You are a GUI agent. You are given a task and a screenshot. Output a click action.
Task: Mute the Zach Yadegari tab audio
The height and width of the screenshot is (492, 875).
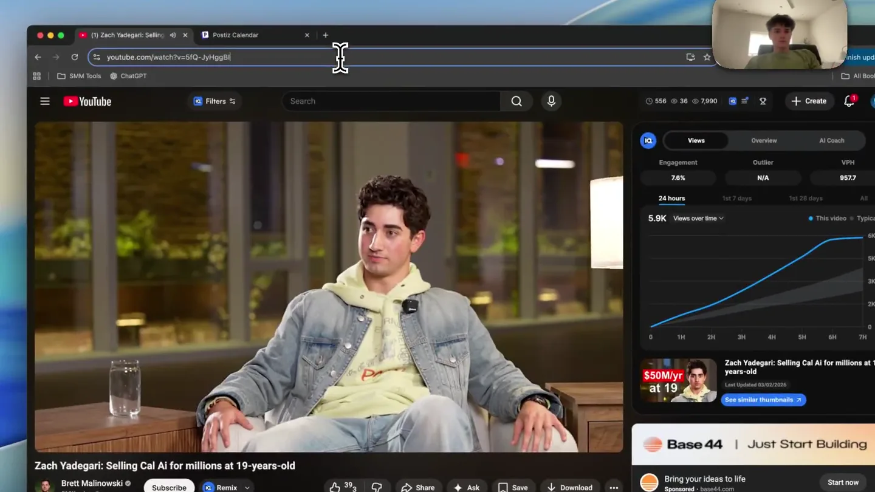173,35
